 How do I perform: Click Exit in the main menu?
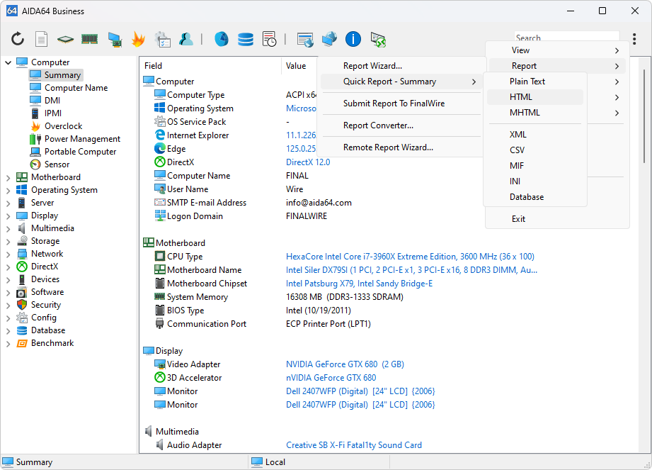[x=519, y=219]
